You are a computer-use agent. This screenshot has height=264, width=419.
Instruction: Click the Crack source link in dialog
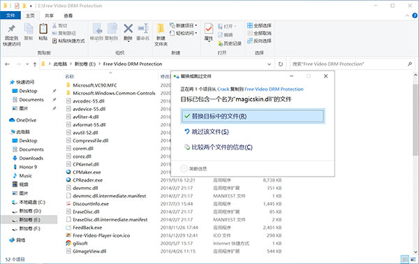[x=223, y=89]
